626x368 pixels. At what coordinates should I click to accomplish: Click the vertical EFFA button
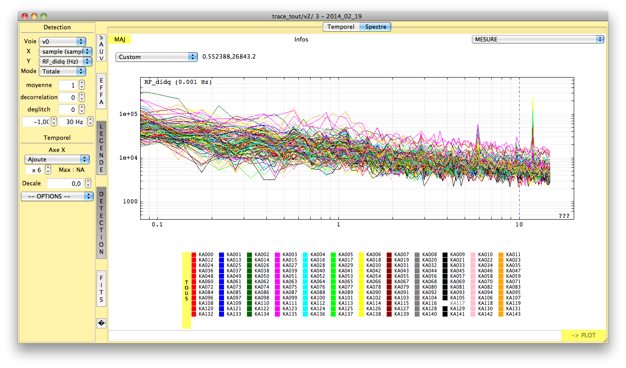pos(101,91)
